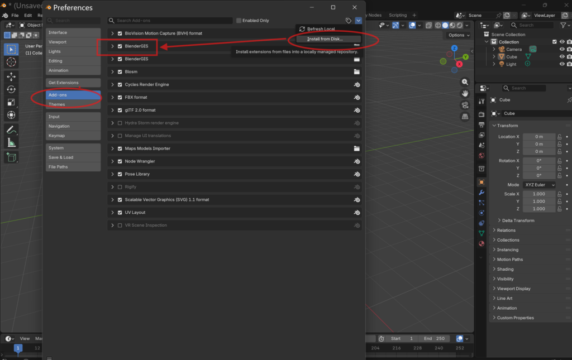Screen dimensions: 572x360
Task: Open the viewport Options dropdown
Action: [x=459, y=35]
